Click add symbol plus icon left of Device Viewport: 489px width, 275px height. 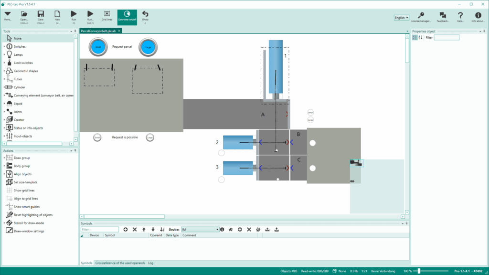[126, 230]
